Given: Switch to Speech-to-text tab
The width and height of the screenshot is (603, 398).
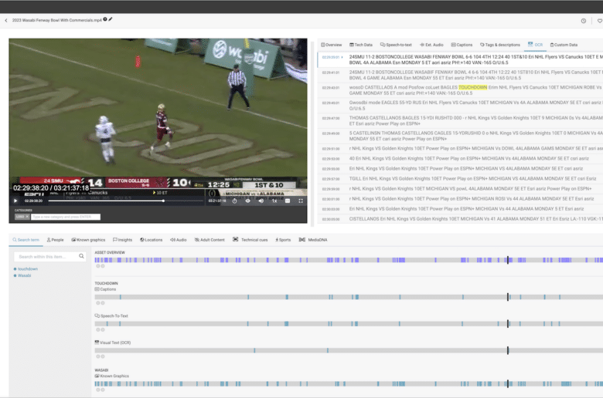Looking at the screenshot, I should 396,45.
